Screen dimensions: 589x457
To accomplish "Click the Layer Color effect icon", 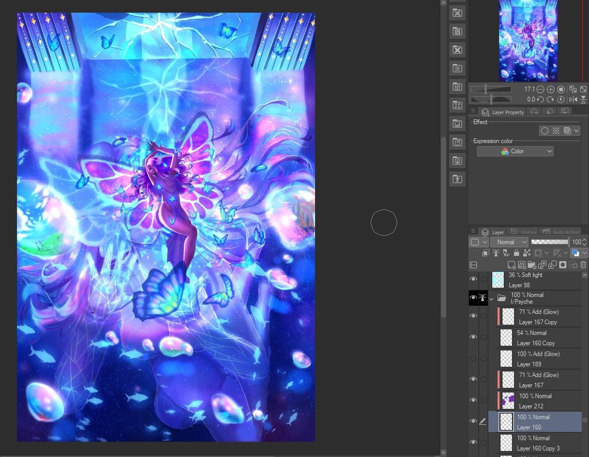I will pyautogui.click(x=567, y=131).
